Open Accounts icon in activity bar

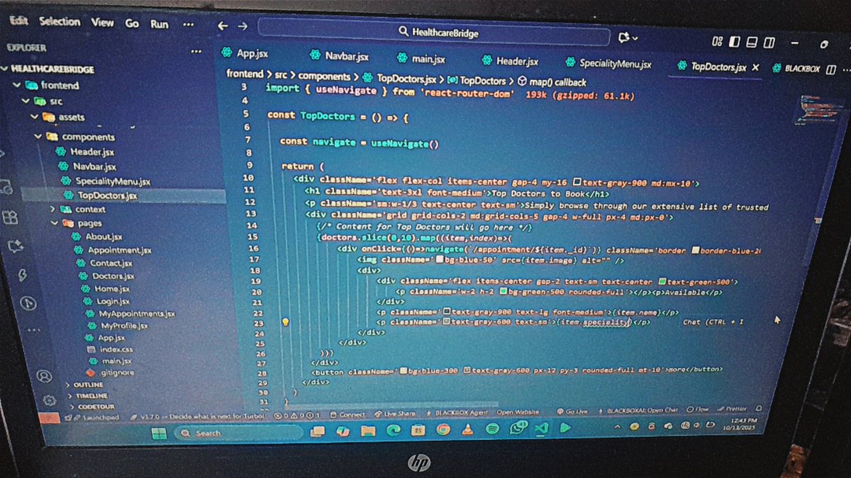44,376
